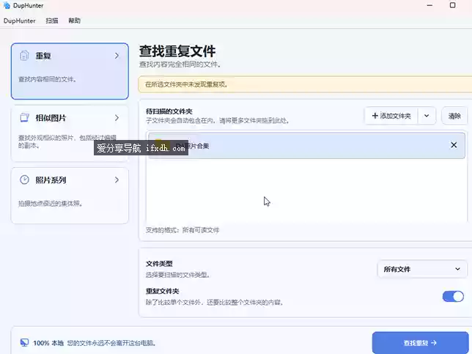Maximize the DupHunter window

point(452,5)
